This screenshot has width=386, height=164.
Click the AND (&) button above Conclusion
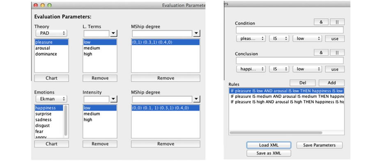[x=322, y=52]
